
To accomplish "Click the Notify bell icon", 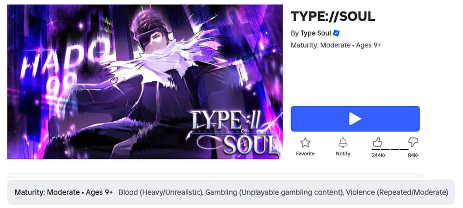I will coord(343,143).
